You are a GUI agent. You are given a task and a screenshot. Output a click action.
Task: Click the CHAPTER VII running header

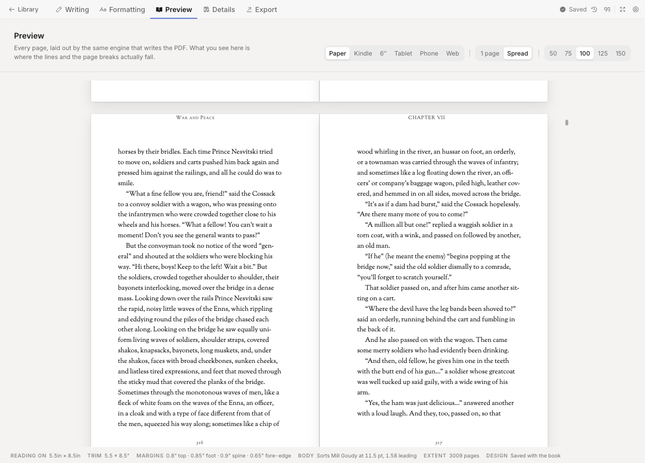[x=427, y=118]
